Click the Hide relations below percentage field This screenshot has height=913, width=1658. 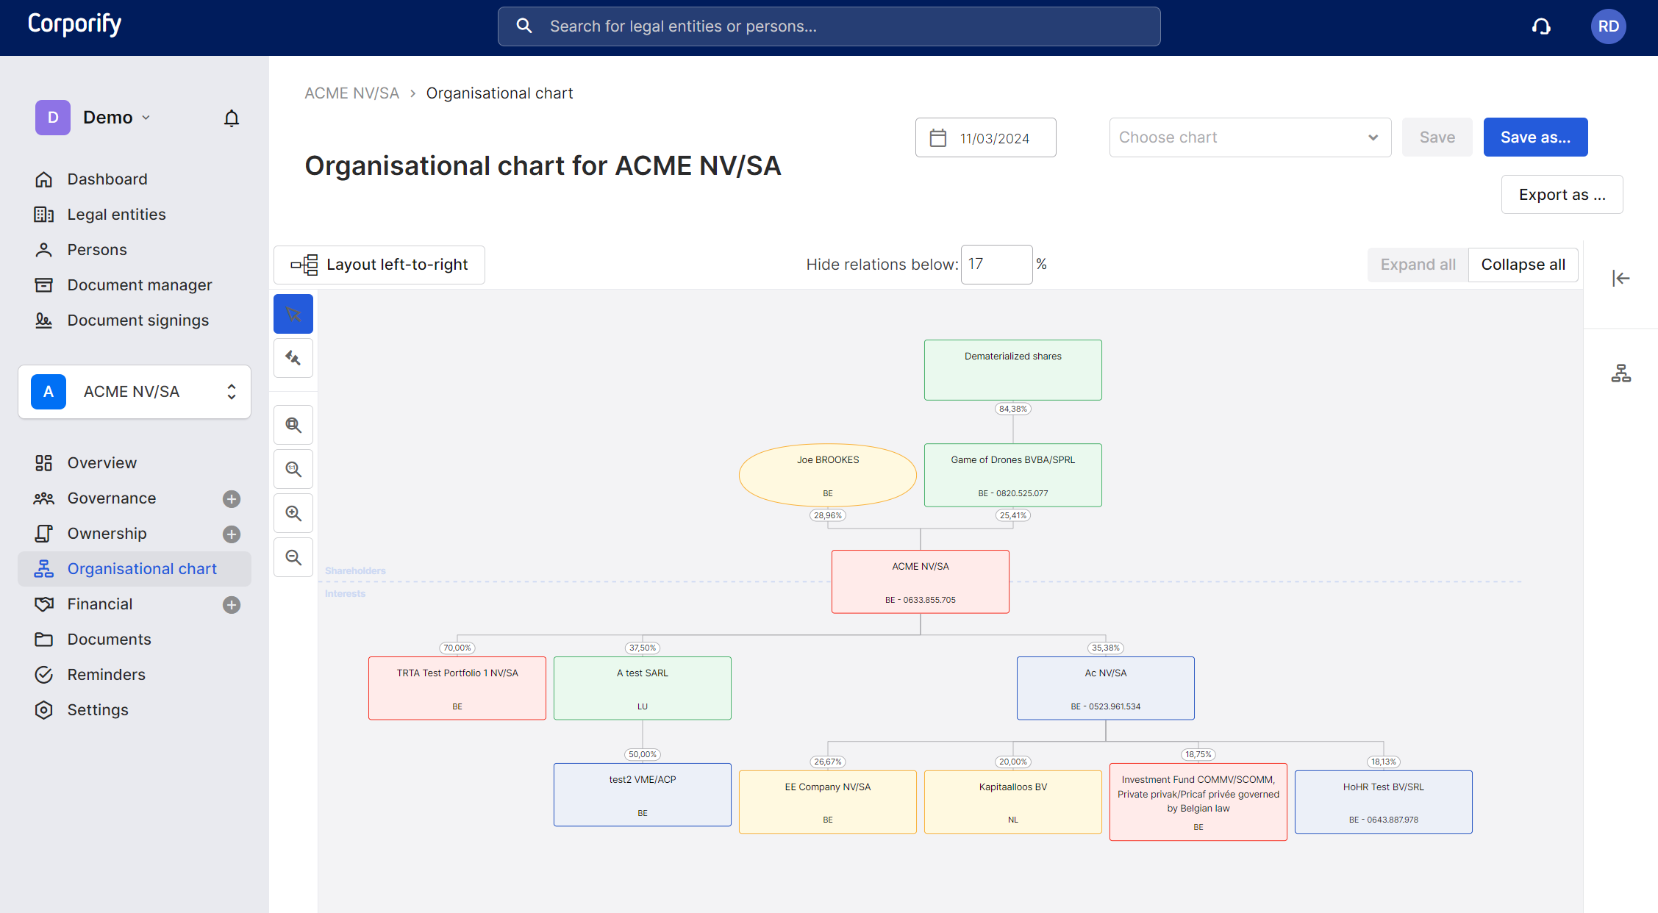coord(996,265)
